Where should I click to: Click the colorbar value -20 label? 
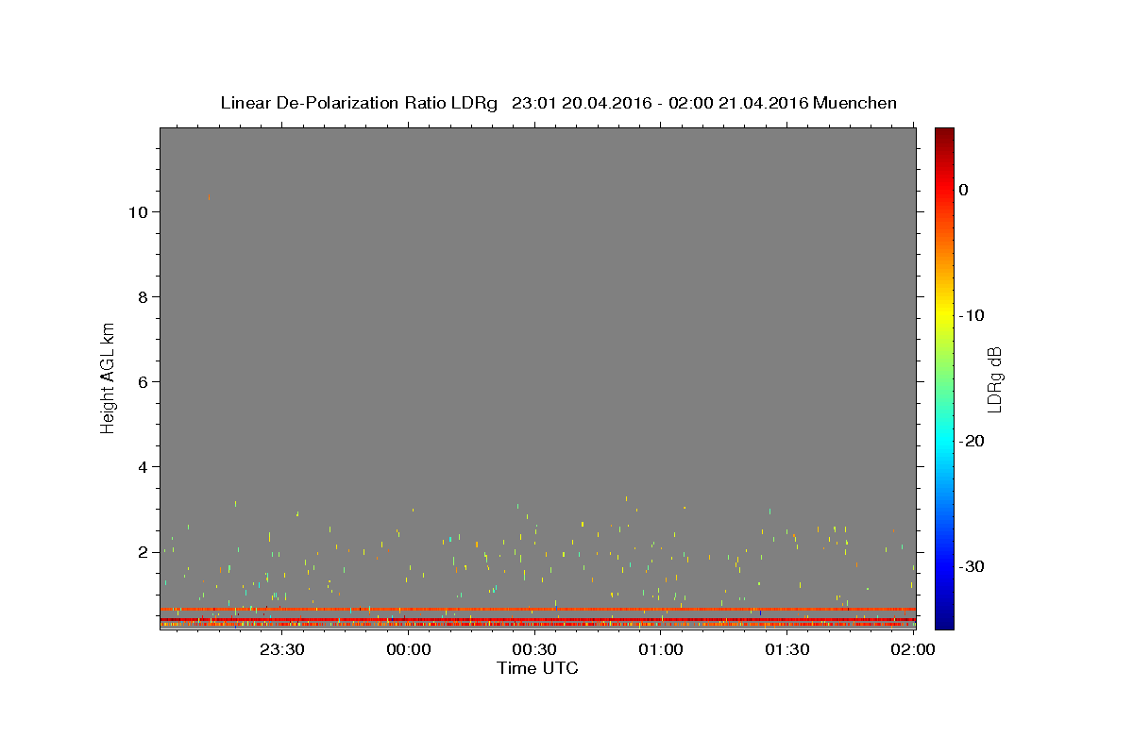[972, 441]
